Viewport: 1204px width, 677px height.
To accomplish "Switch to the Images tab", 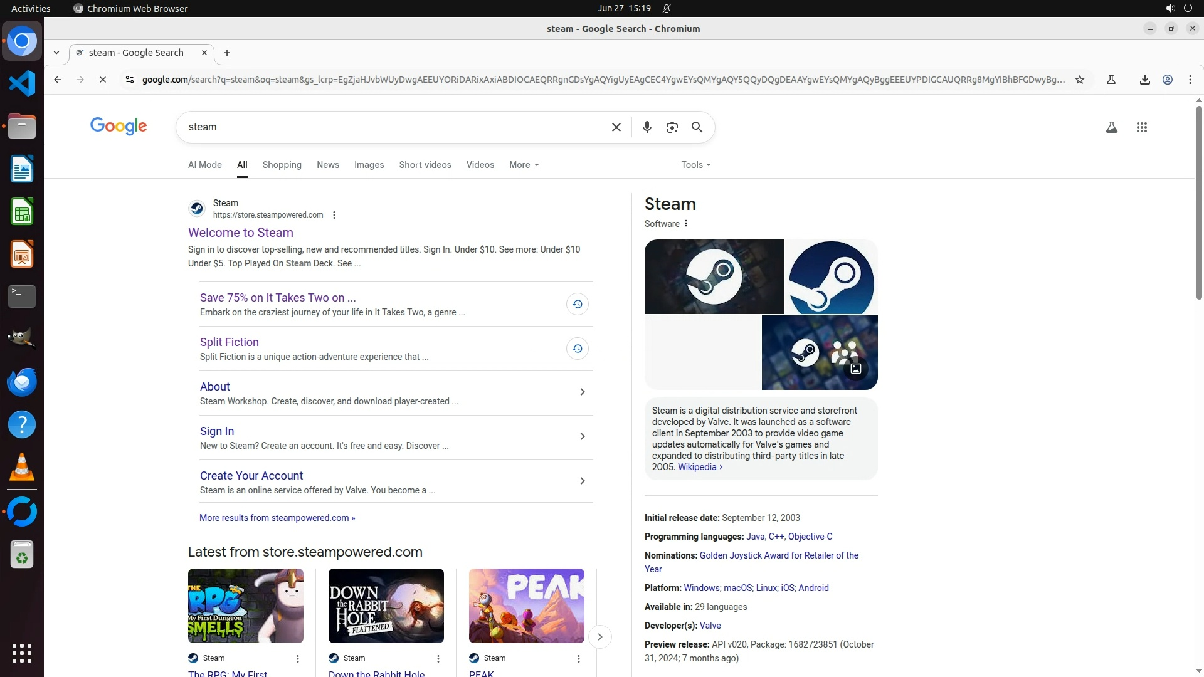I will pyautogui.click(x=369, y=165).
